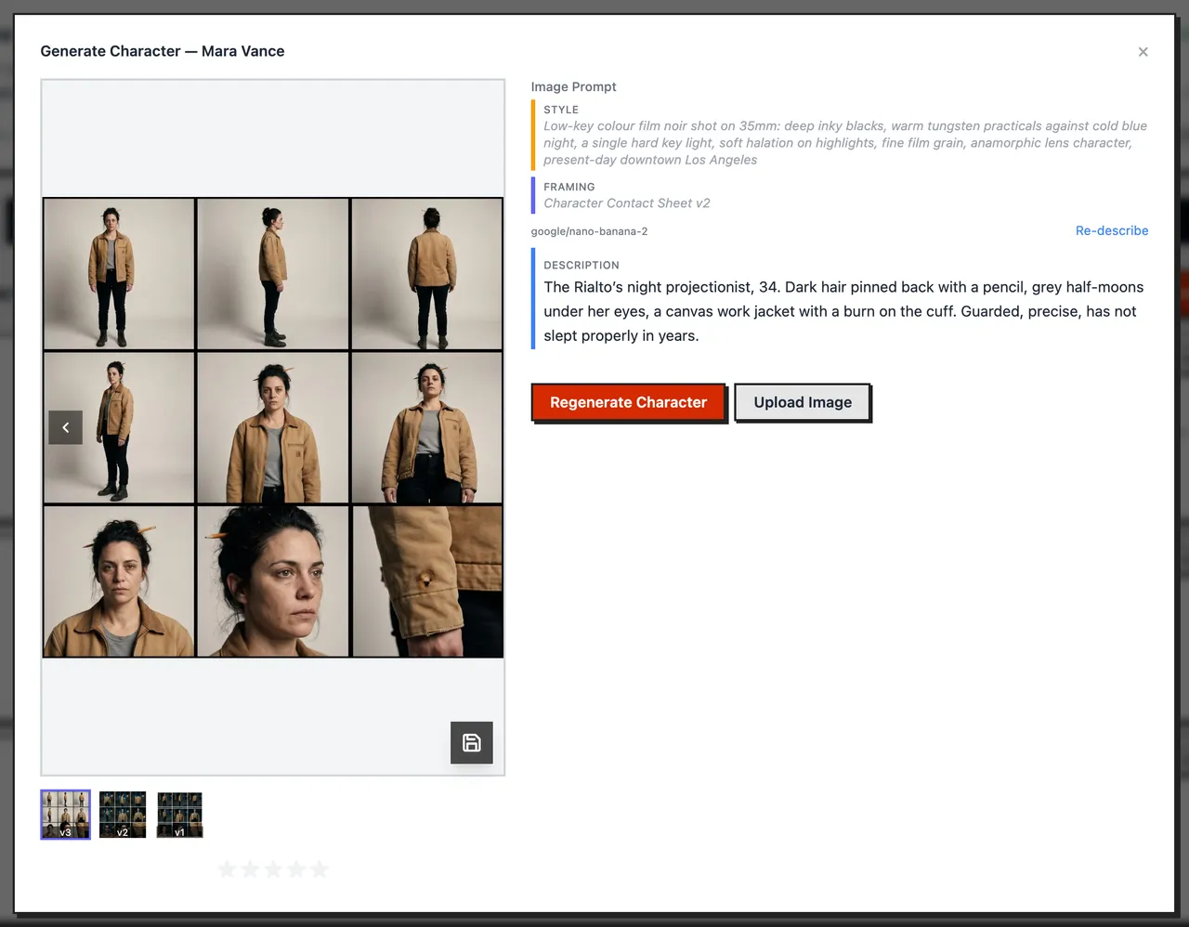Rate the image five stars
Viewport: 1189px width, 927px height.
tap(320, 869)
